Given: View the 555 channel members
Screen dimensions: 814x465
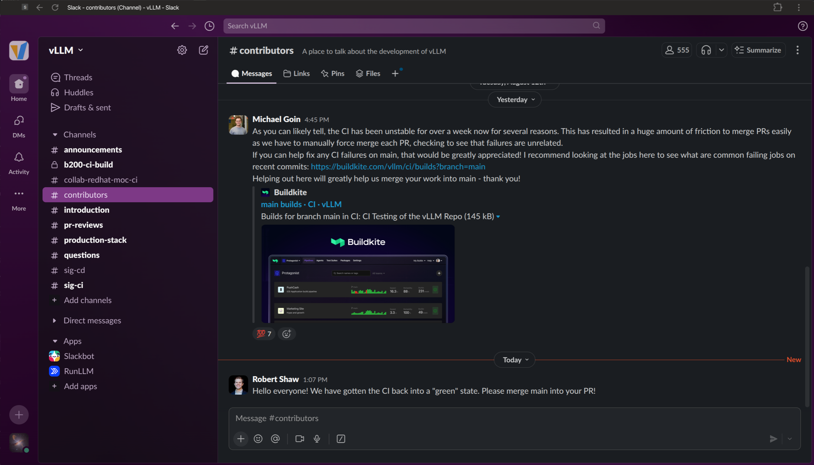Looking at the screenshot, I should (x=677, y=50).
